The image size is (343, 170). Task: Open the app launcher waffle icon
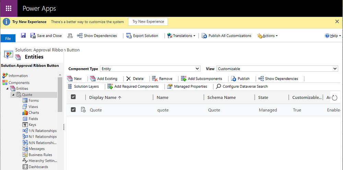pos(9,8)
